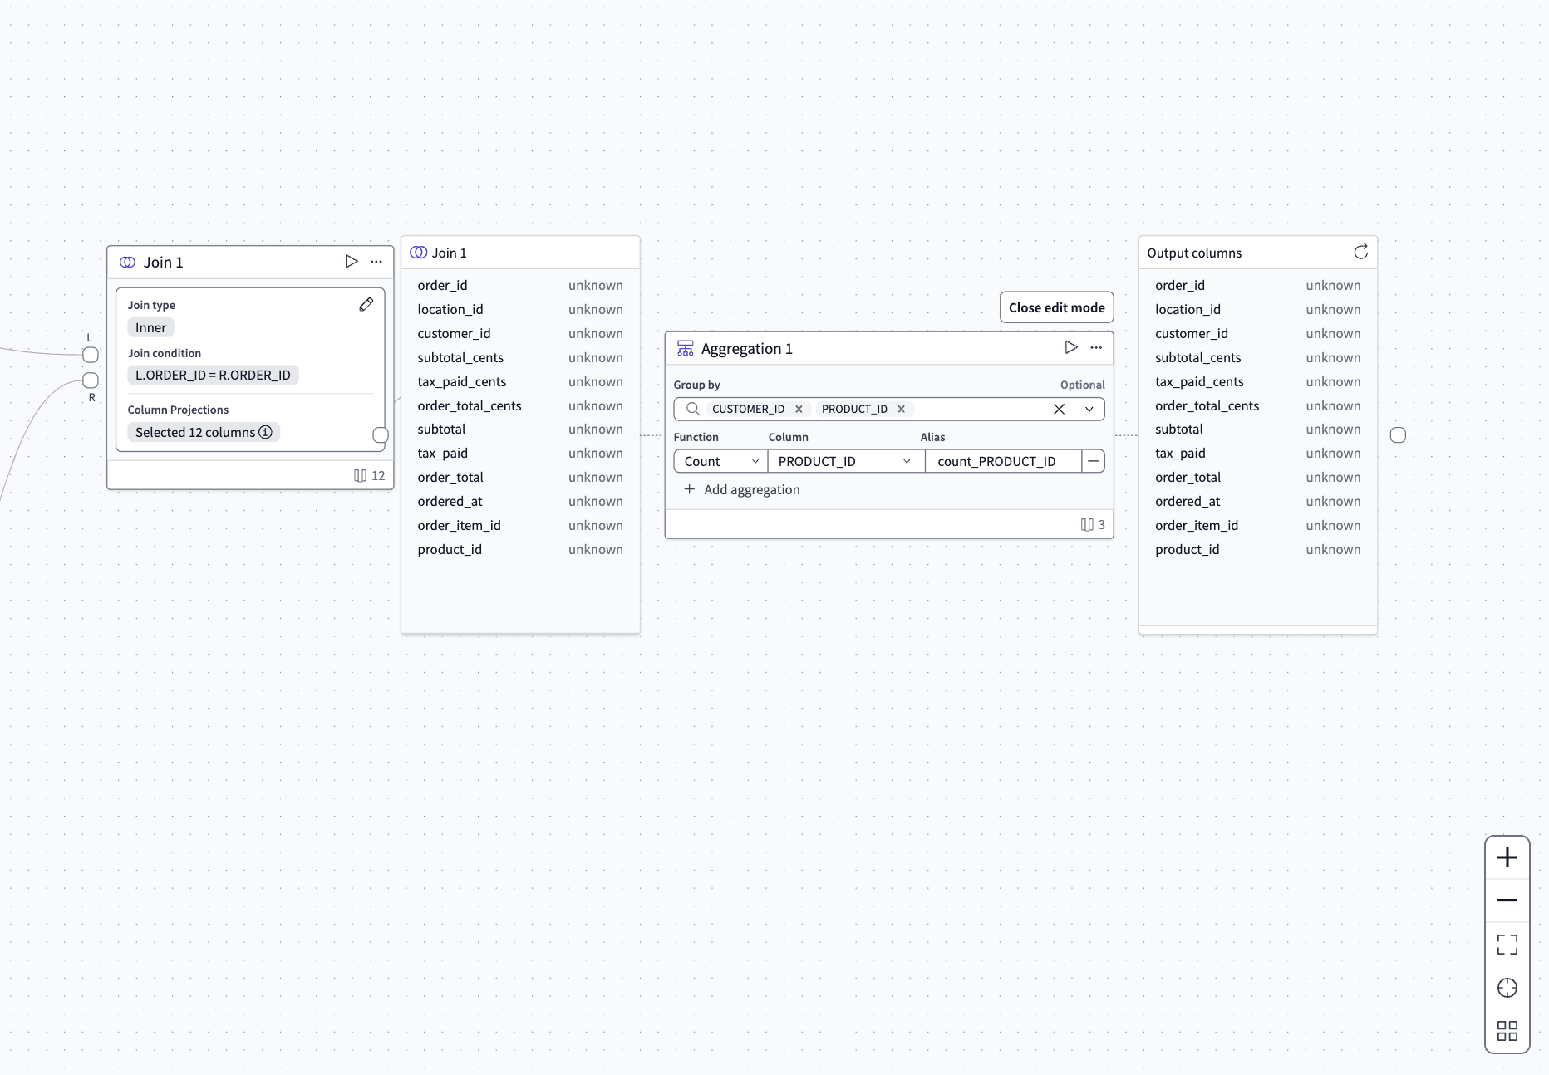This screenshot has height=1075, width=1549.
Task: Click the crosshair locate icon
Action: coord(1507,988)
